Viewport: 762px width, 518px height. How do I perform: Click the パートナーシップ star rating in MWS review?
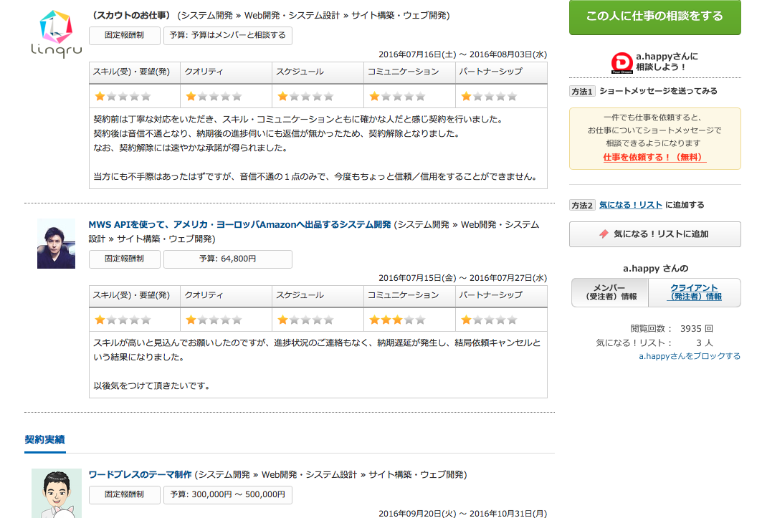pyautogui.click(x=488, y=320)
